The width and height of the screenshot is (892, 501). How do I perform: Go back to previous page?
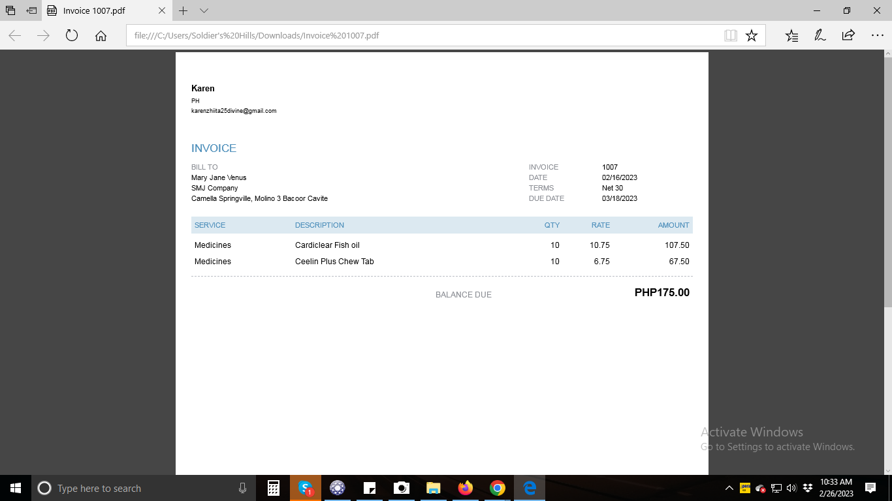point(15,36)
